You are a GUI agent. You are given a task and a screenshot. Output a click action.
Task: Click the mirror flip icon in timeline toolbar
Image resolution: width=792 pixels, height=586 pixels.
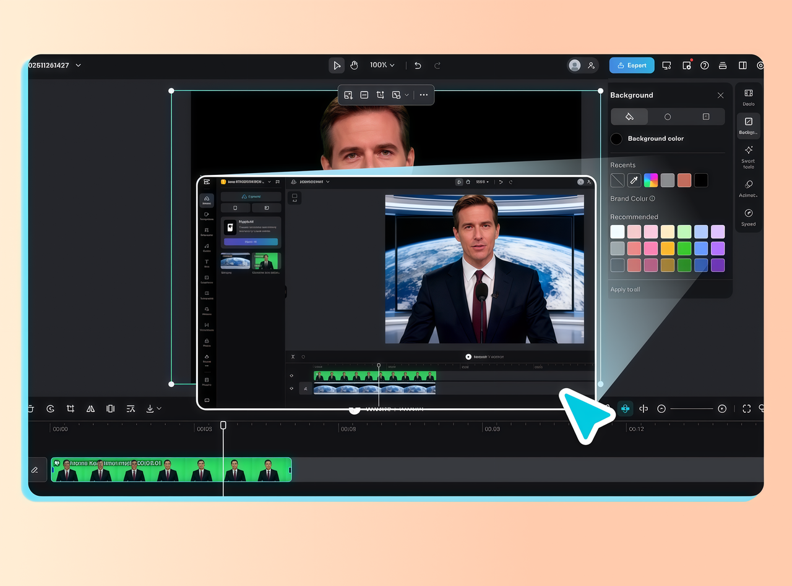91,409
